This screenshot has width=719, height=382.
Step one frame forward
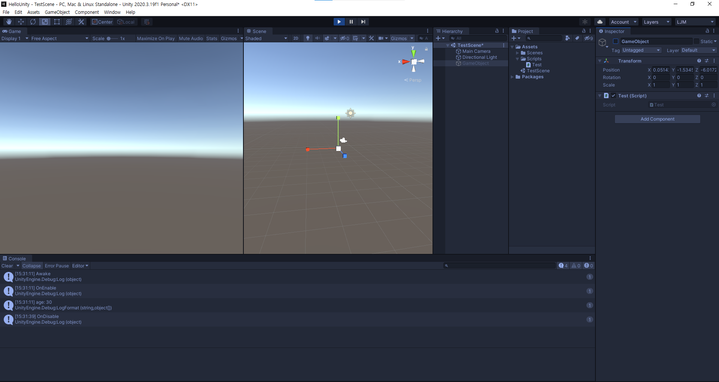[x=363, y=22]
